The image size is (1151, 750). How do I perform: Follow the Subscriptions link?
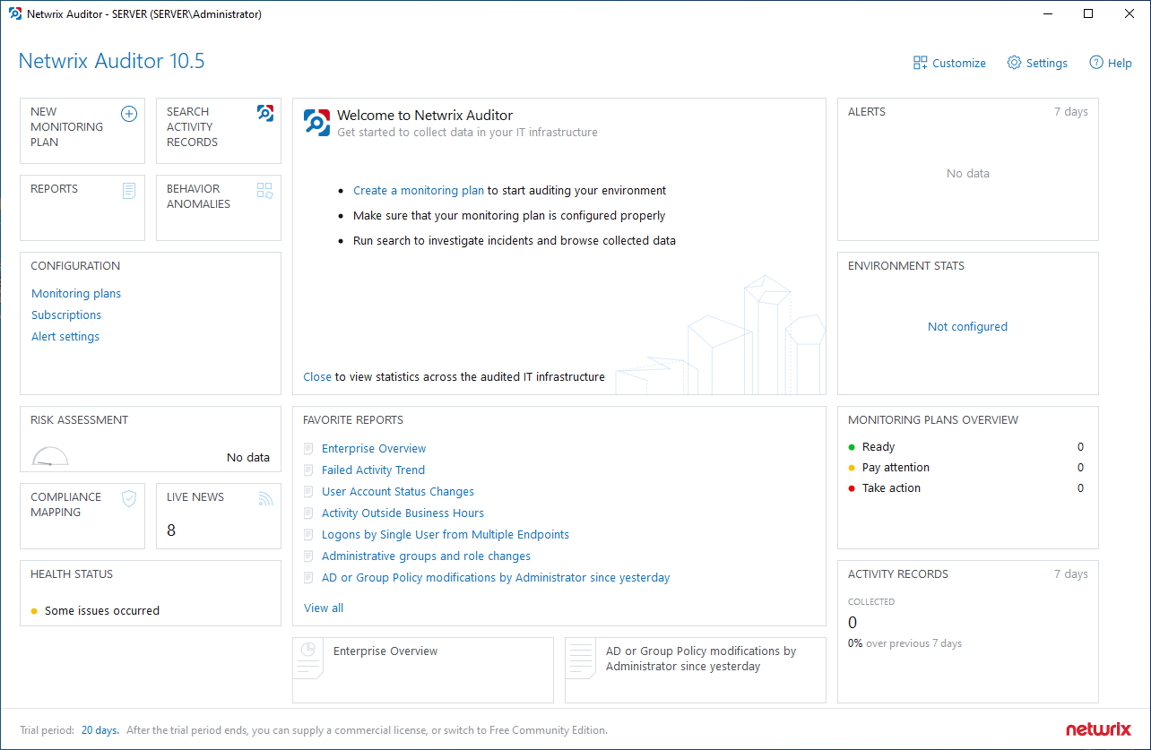click(x=66, y=315)
